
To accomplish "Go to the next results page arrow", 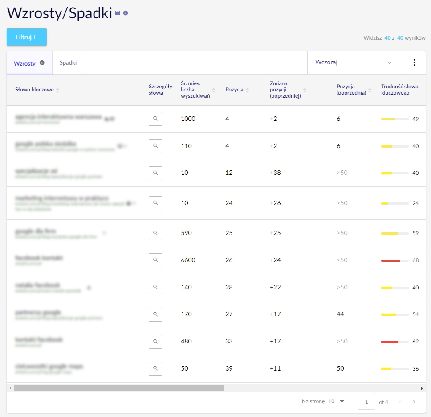I will [414, 402].
